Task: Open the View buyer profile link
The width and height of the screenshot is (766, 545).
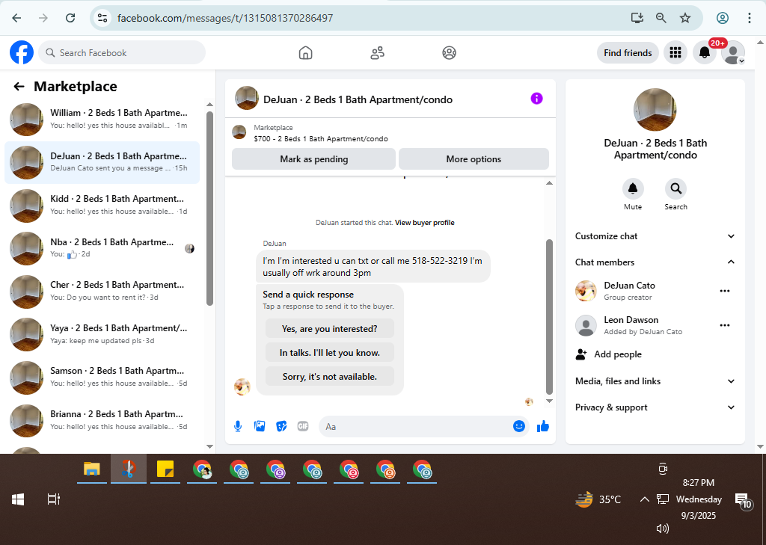Action: point(425,223)
